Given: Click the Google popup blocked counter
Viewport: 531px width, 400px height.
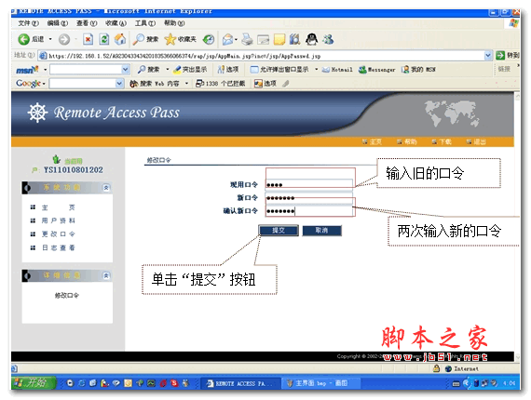Looking at the screenshot, I should pyautogui.click(x=221, y=83).
